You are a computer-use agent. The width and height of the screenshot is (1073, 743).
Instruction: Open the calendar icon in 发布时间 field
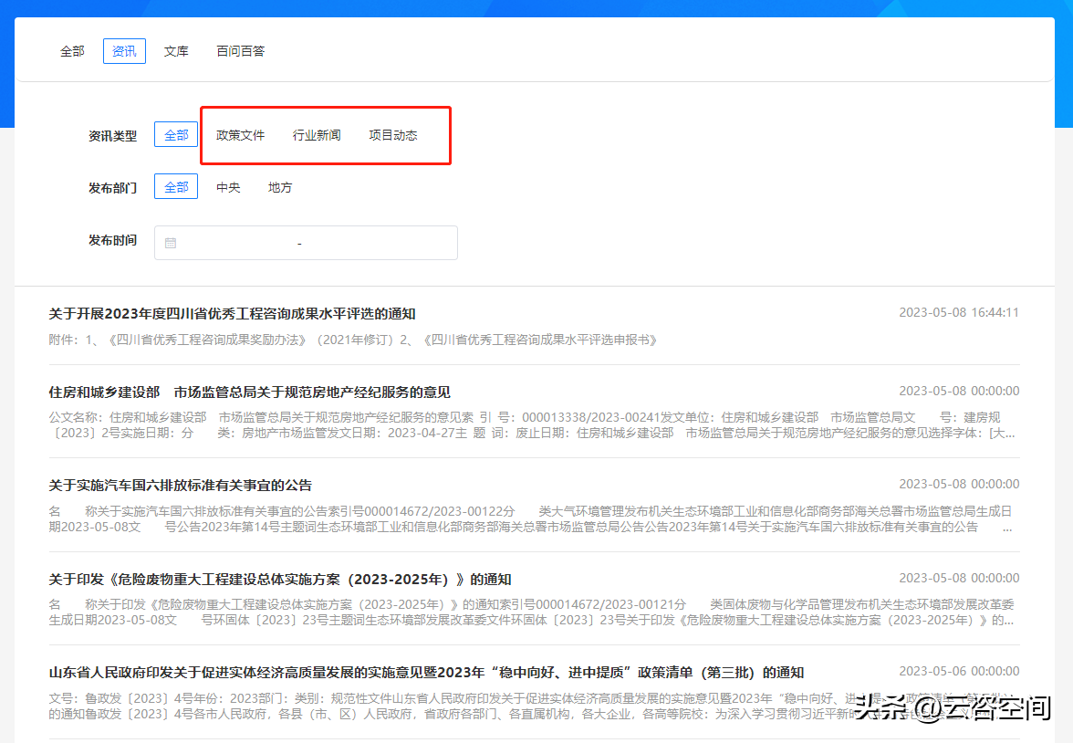(171, 242)
